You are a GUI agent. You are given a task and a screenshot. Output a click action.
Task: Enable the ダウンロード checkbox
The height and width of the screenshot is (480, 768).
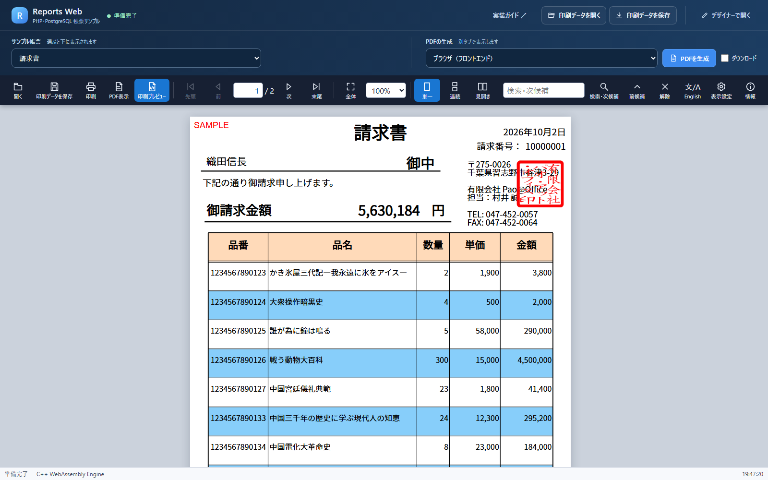point(725,58)
